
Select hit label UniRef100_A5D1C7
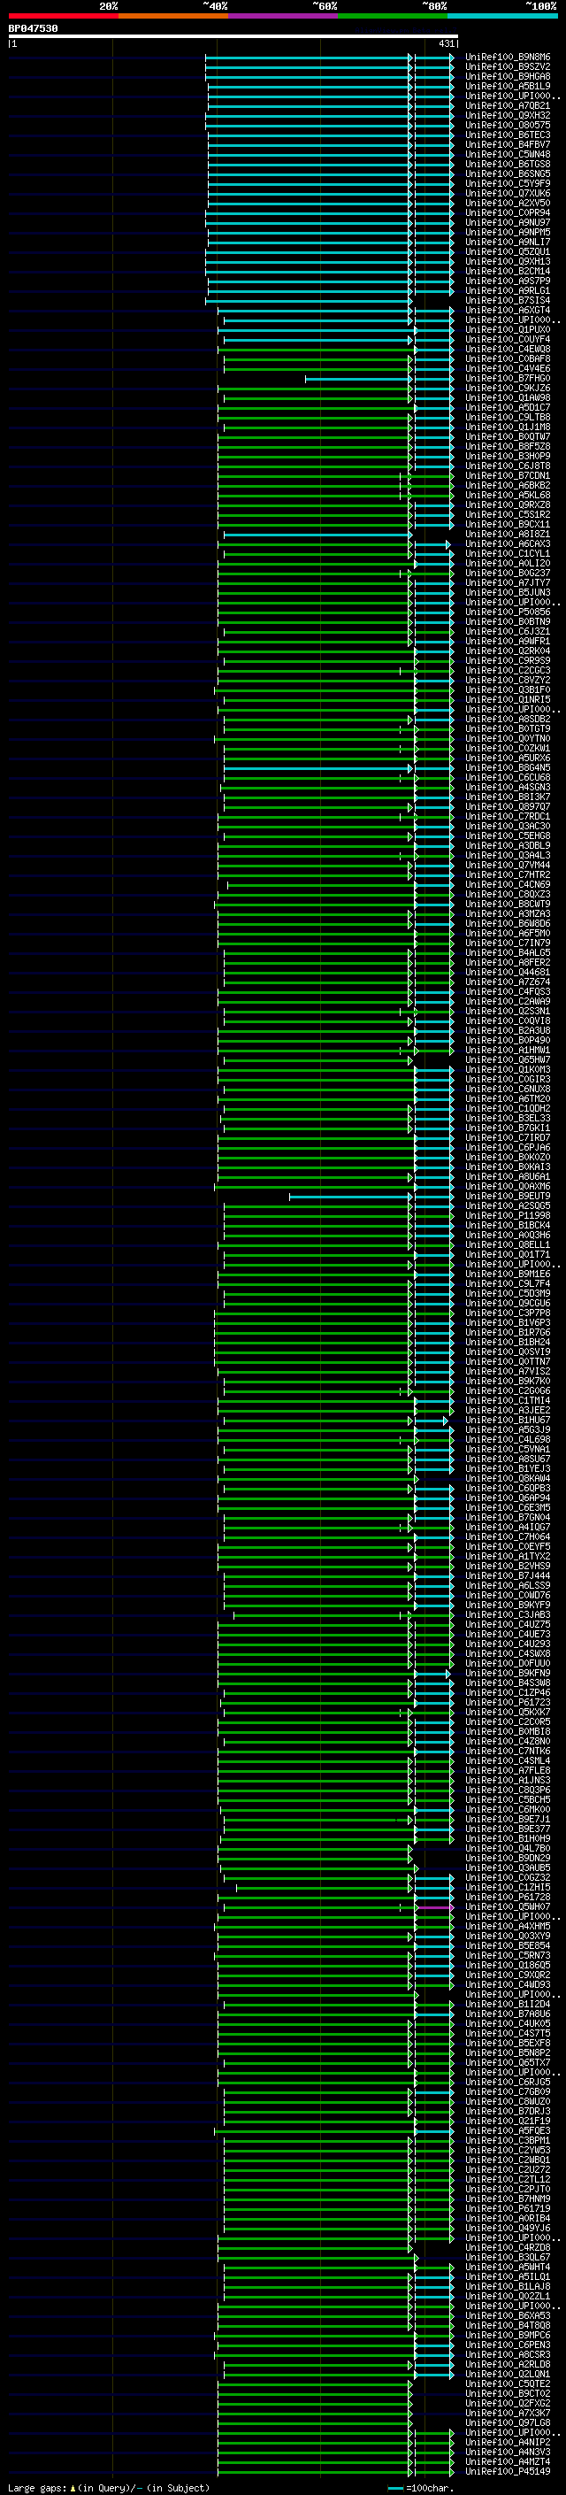point(508,408)
